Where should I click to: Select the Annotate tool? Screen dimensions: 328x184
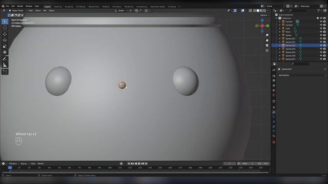click(x=5, y=59)
